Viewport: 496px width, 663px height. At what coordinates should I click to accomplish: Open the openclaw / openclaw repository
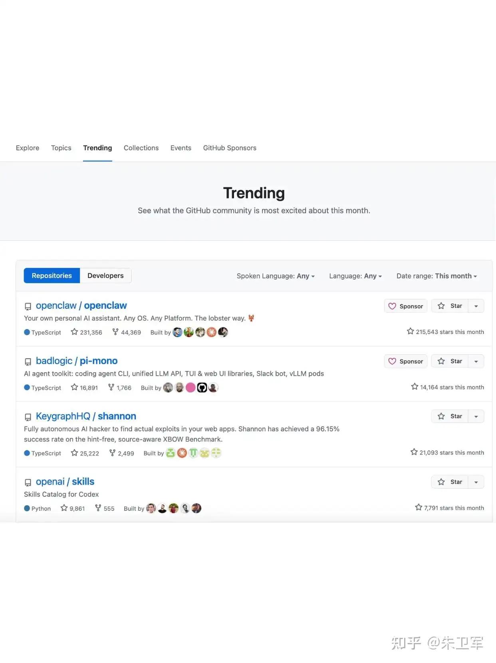tap(81, 306)
